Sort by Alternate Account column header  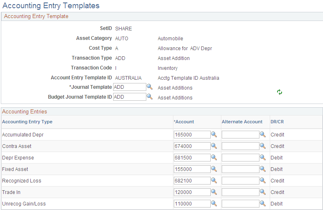point(242,122)
